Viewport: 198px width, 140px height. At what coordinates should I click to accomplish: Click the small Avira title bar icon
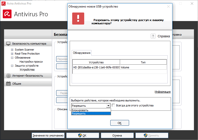tap(4, 4)
